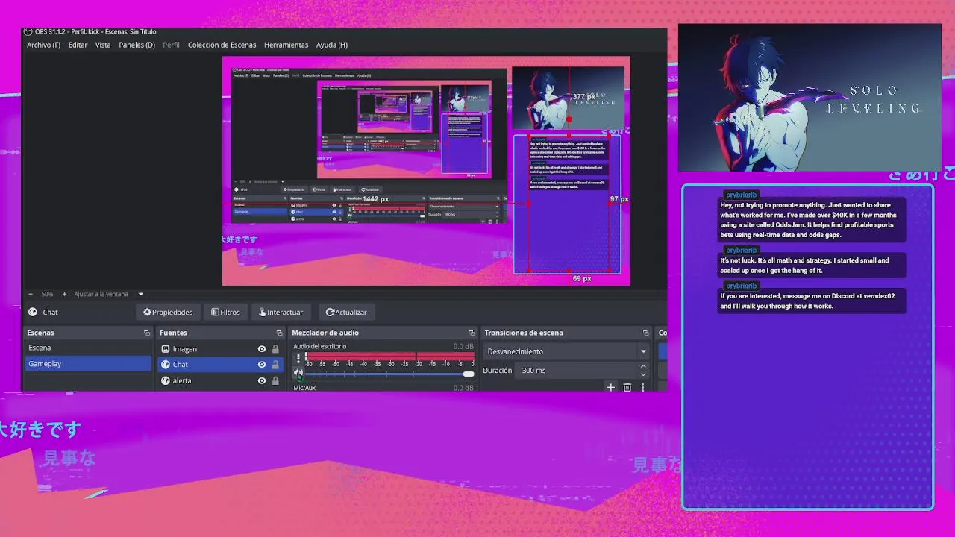Toggle lock on Chat source
Image resolution: width=955 pixels, height=537 pixels.
(x=275, y=365)
